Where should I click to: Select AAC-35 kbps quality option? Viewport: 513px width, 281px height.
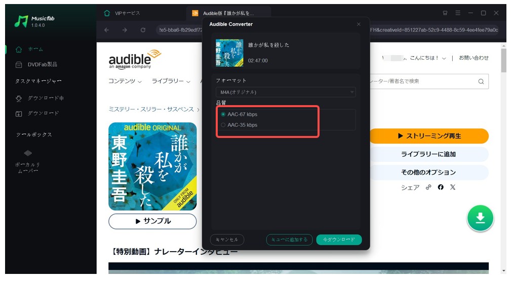pyautogui.click(x=223, y=125)
